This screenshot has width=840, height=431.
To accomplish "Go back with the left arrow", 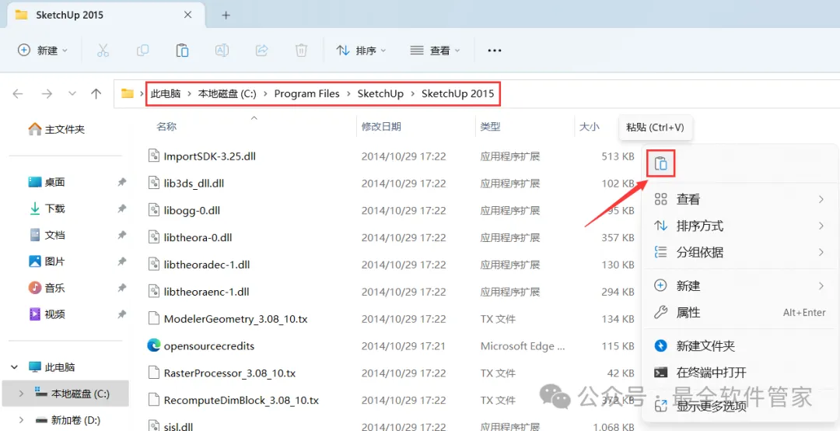I will click(18, 94).
